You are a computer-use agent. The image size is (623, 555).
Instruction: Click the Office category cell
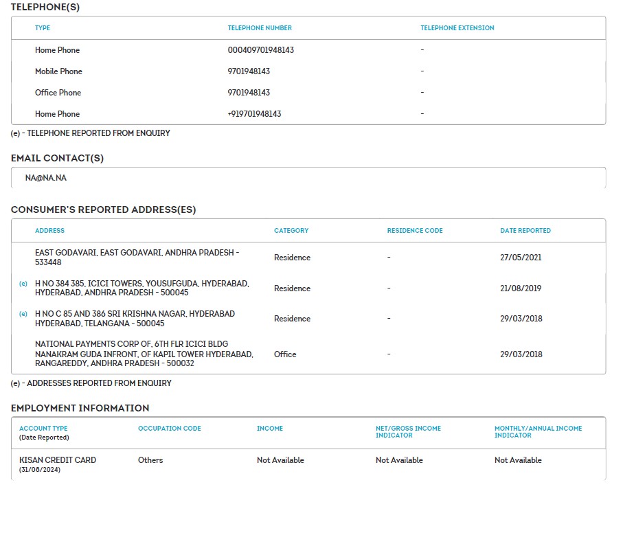(x=285, y=354)
